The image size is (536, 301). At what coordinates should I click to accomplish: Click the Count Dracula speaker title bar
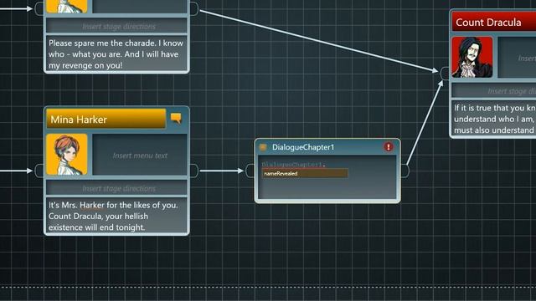pyautogui.click(x=493, y=23)
